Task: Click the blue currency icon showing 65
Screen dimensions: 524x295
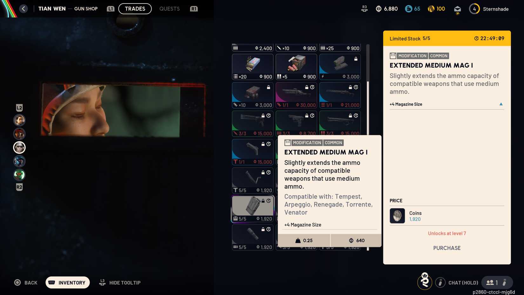Action: pyautogui.click(x=408, y=9)
